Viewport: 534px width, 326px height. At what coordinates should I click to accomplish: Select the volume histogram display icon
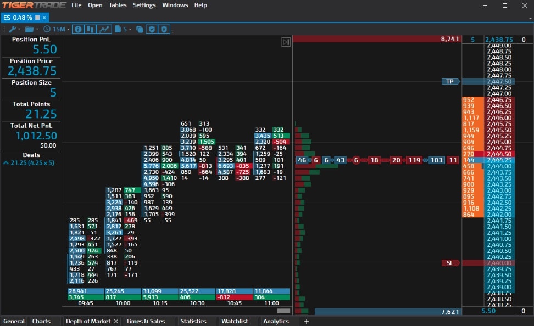[x=91, y=29]
